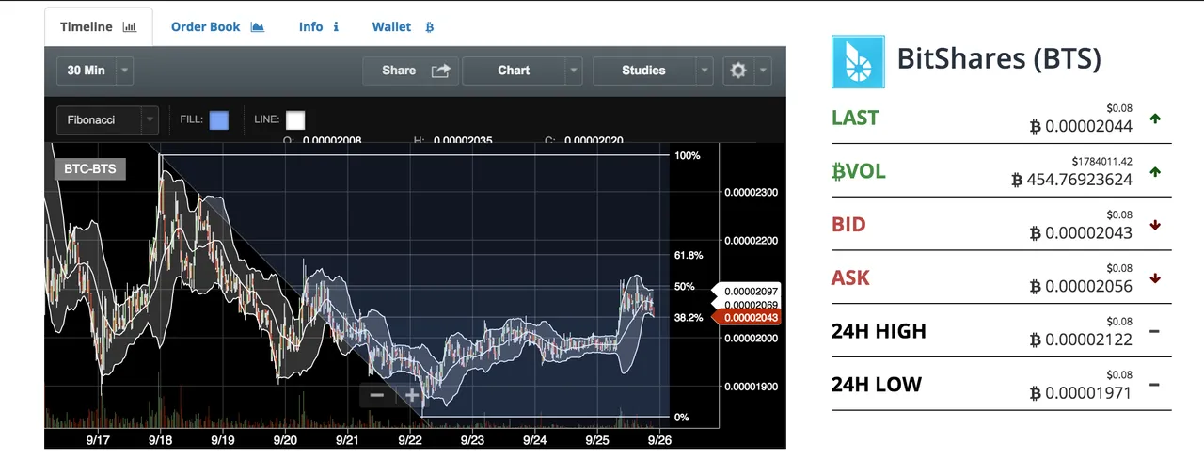Zoom in chart with the plus button
Viewport: 1204px width, 459px height.
pos(411,395)
